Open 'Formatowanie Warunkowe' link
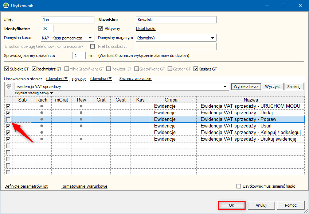This screenshot has height=214, width=309. [x=84, y=186]
